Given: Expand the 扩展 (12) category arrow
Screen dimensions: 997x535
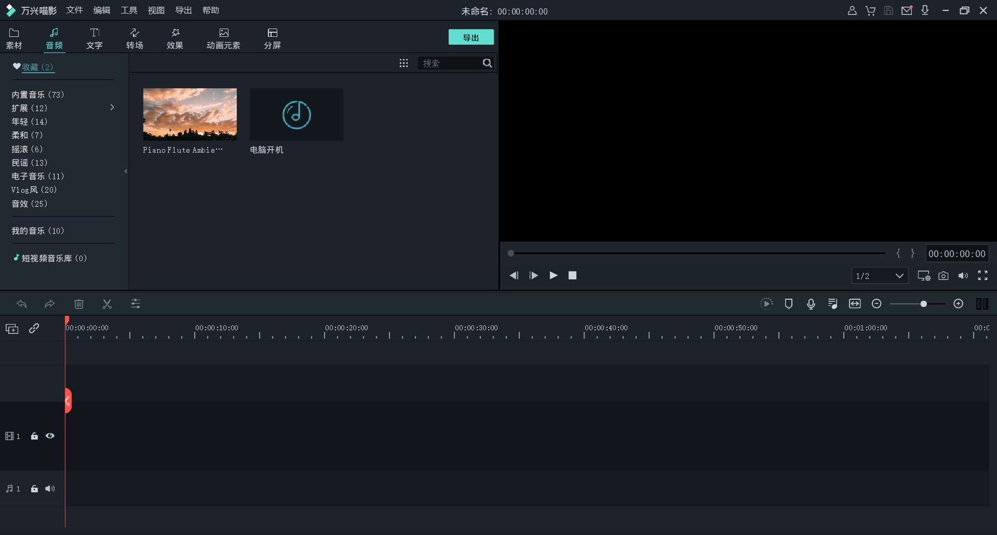Looking at the screenshot, I should pyautogui.click(x=112, y=108).
